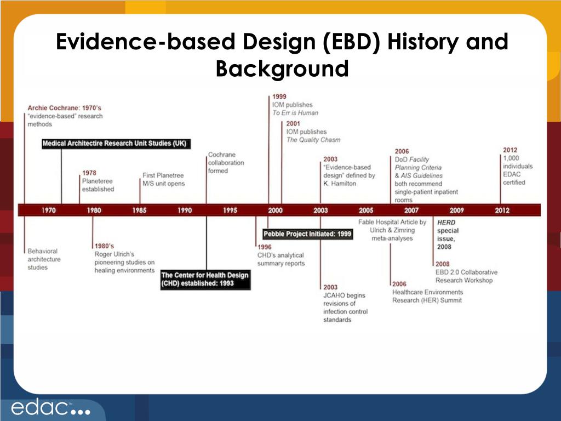Screen dimensions: 561x421
Task: Click the 1980 marker on the timeline bar
Action: tap(94, 210)
